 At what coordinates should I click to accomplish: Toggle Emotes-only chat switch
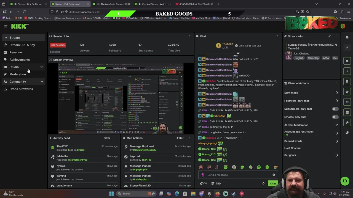coord(335,117)
